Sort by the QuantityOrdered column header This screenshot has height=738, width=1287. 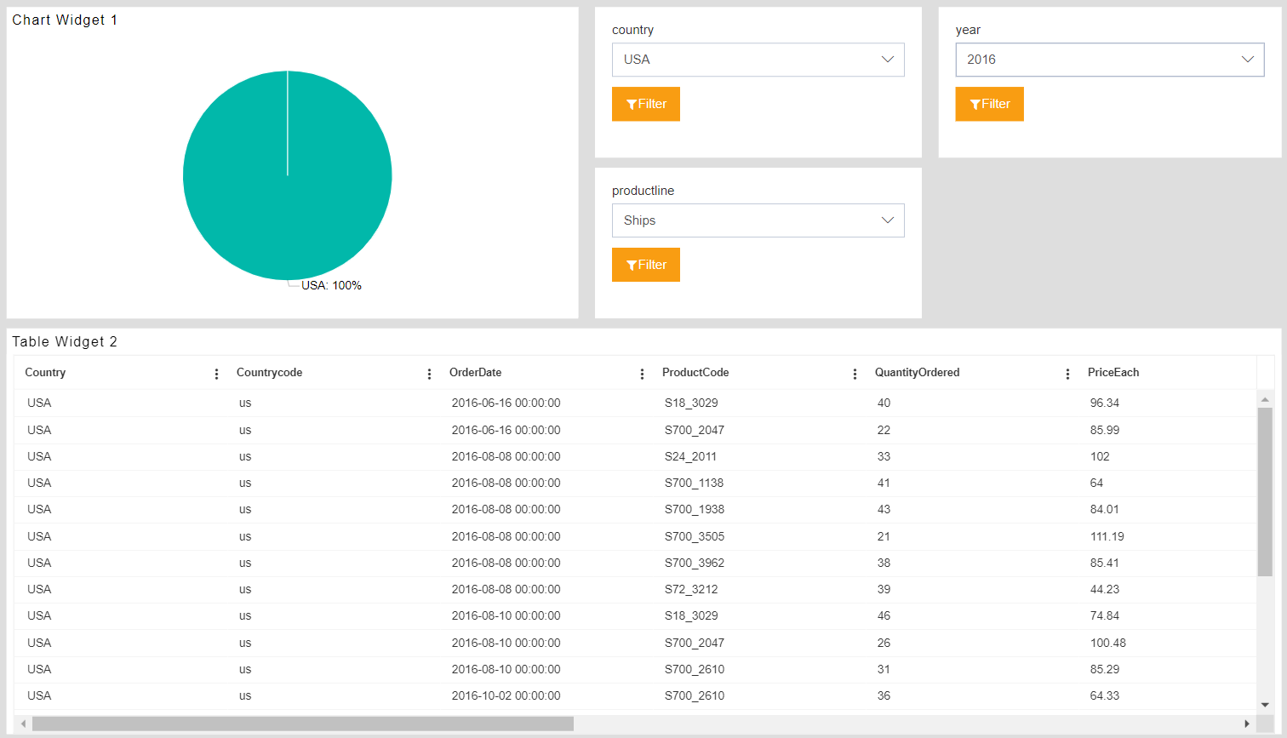click(917, 373)
